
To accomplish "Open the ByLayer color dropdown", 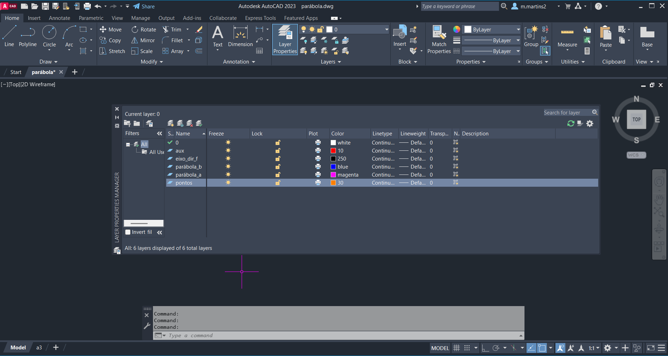I will click(x=492, y=30).
